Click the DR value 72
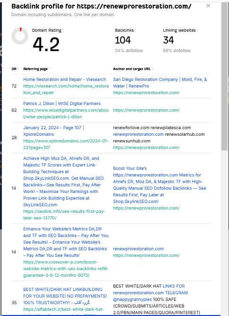 point(14,86)
